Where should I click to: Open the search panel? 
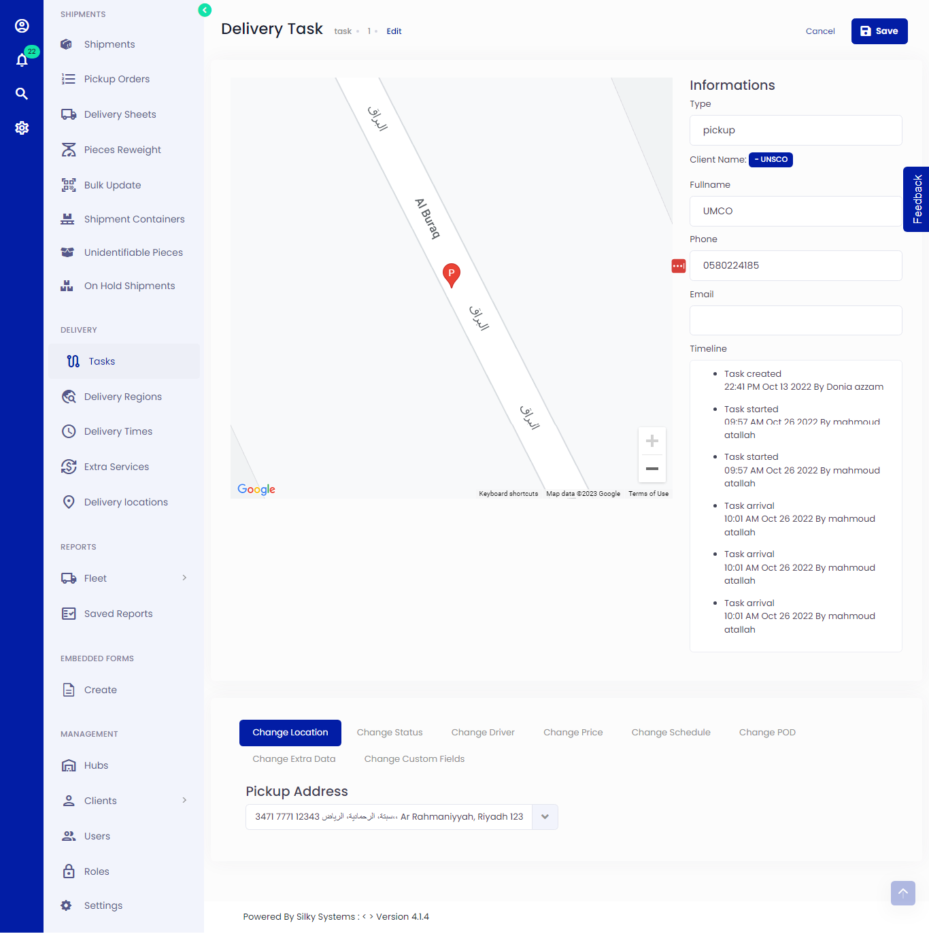click(22, 94)
